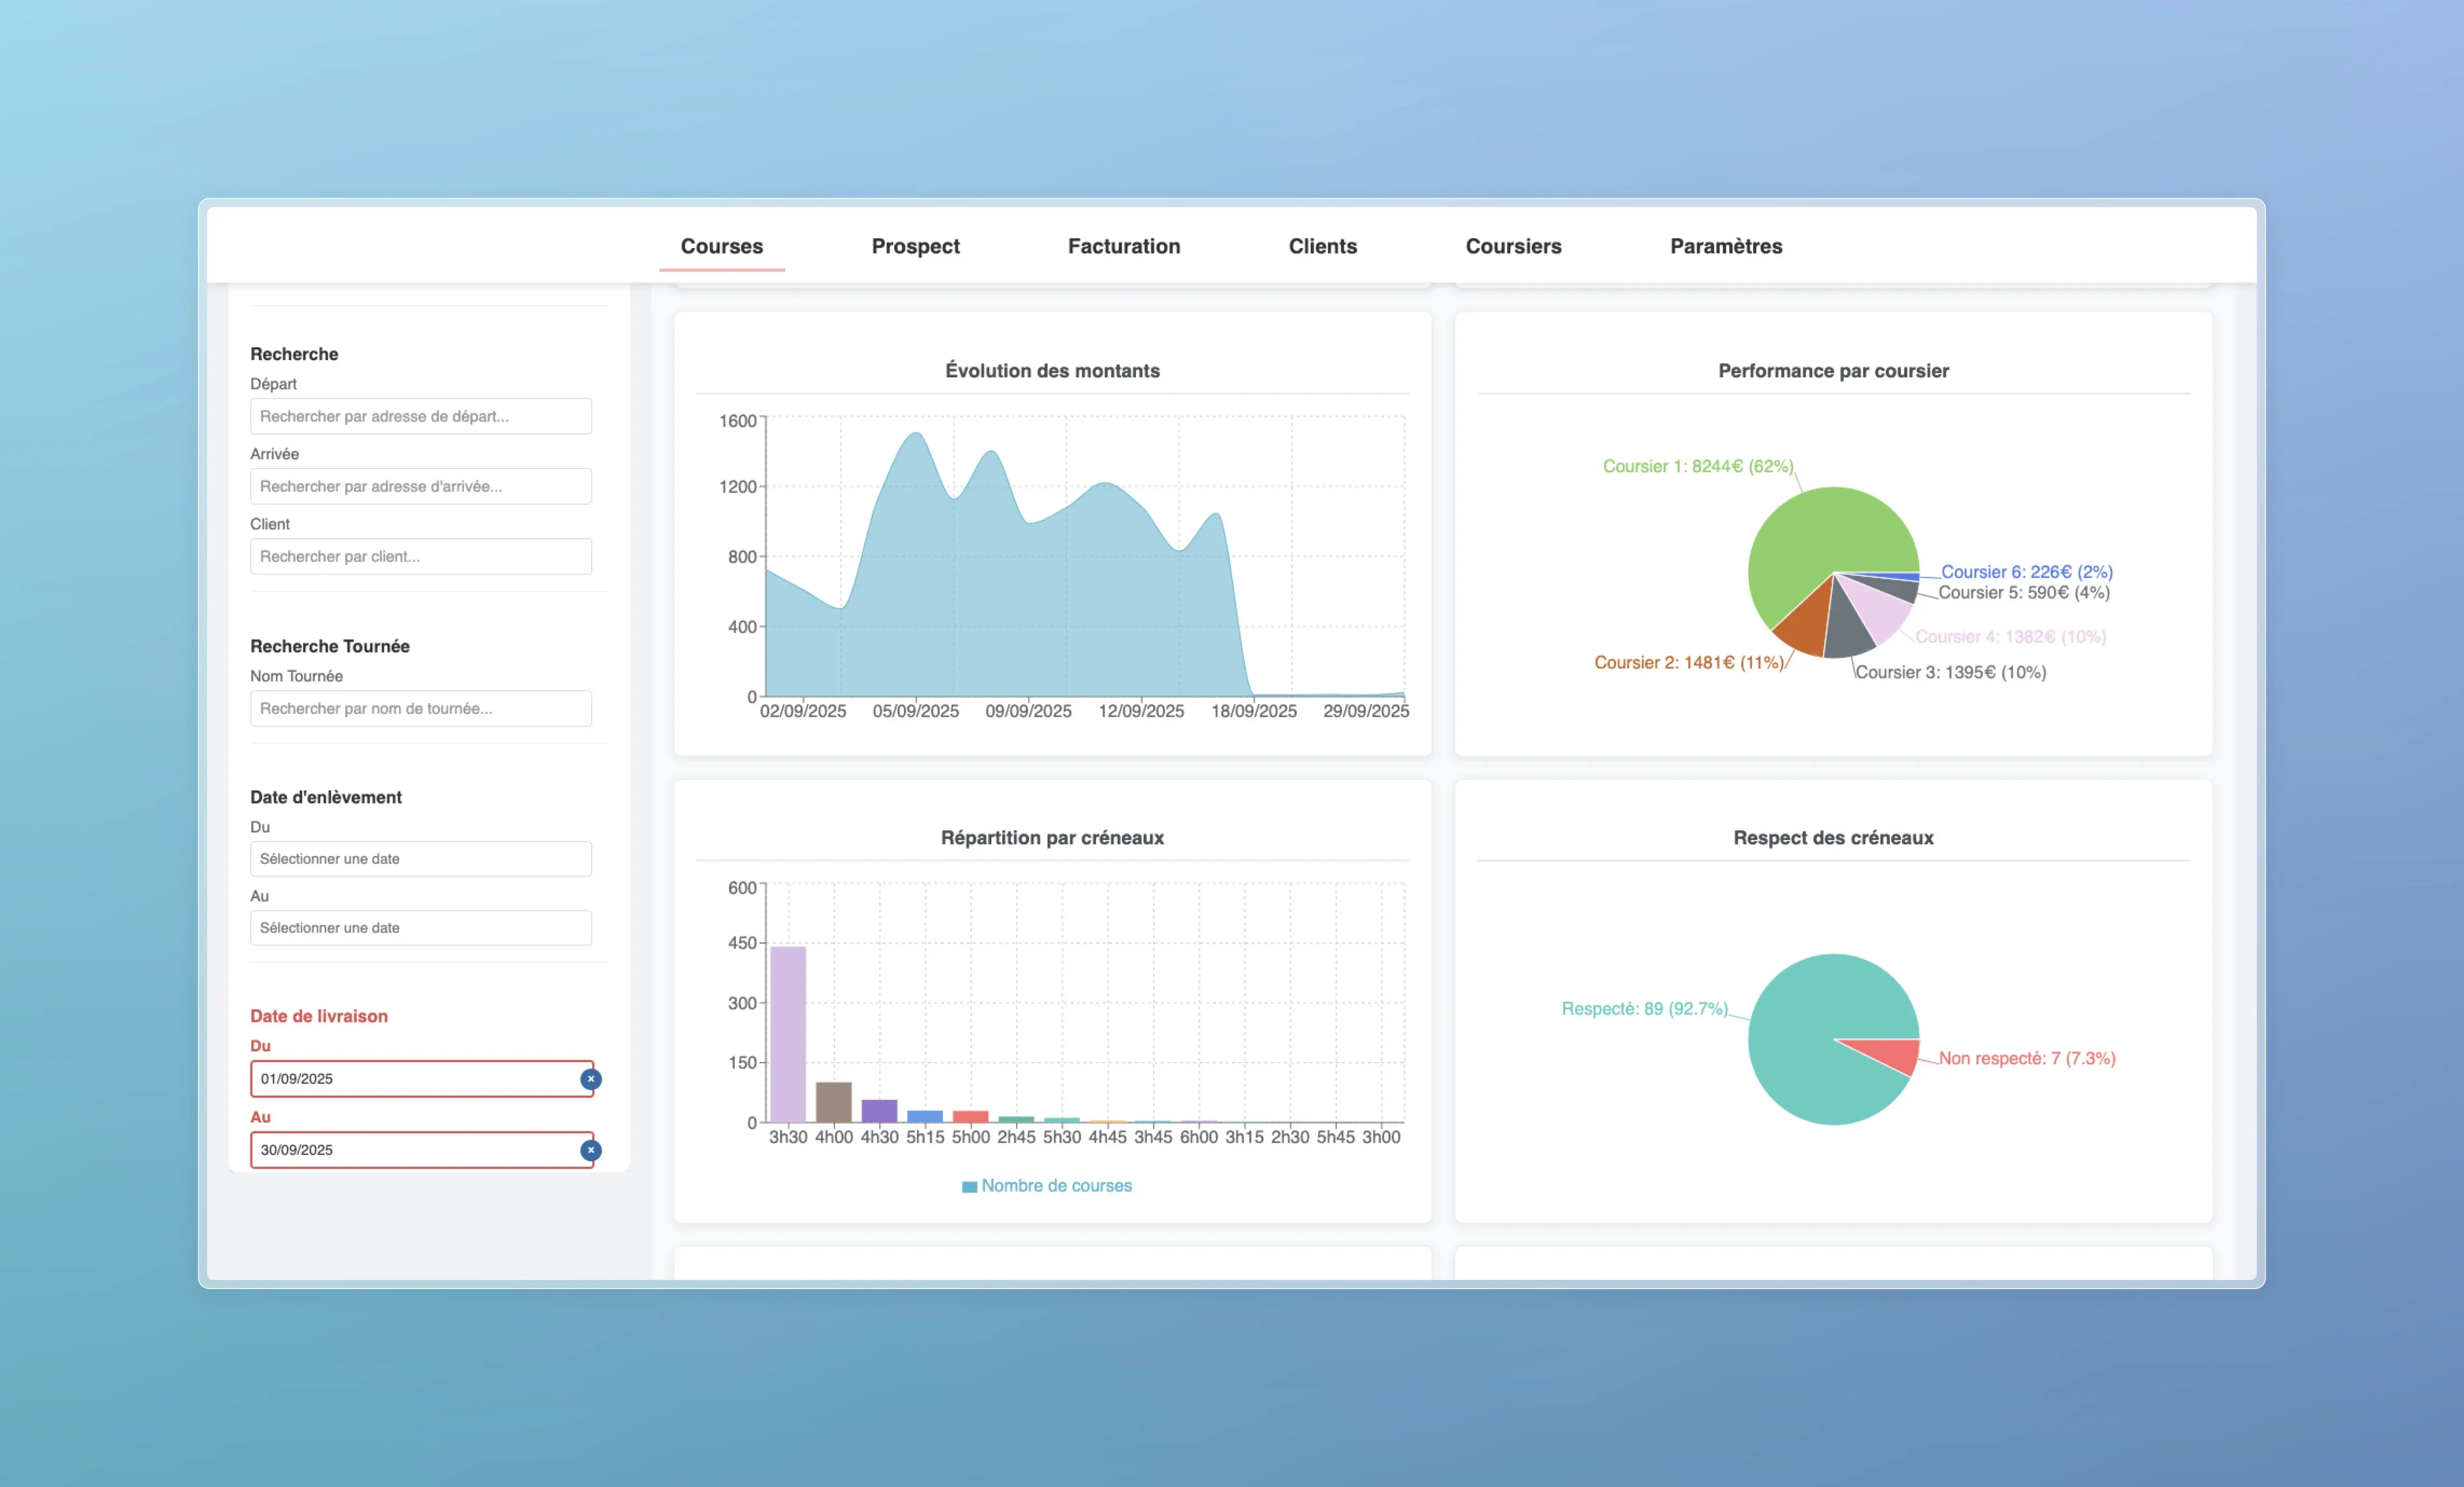Image resolution: width=2464 pixels, height=1487 pixels.
Task: Open the Clients tab
Action: (1322, 246)
